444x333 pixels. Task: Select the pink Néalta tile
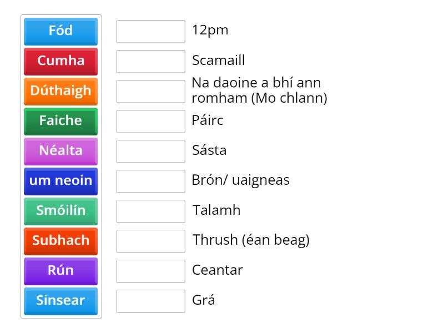tap(60, 151)
